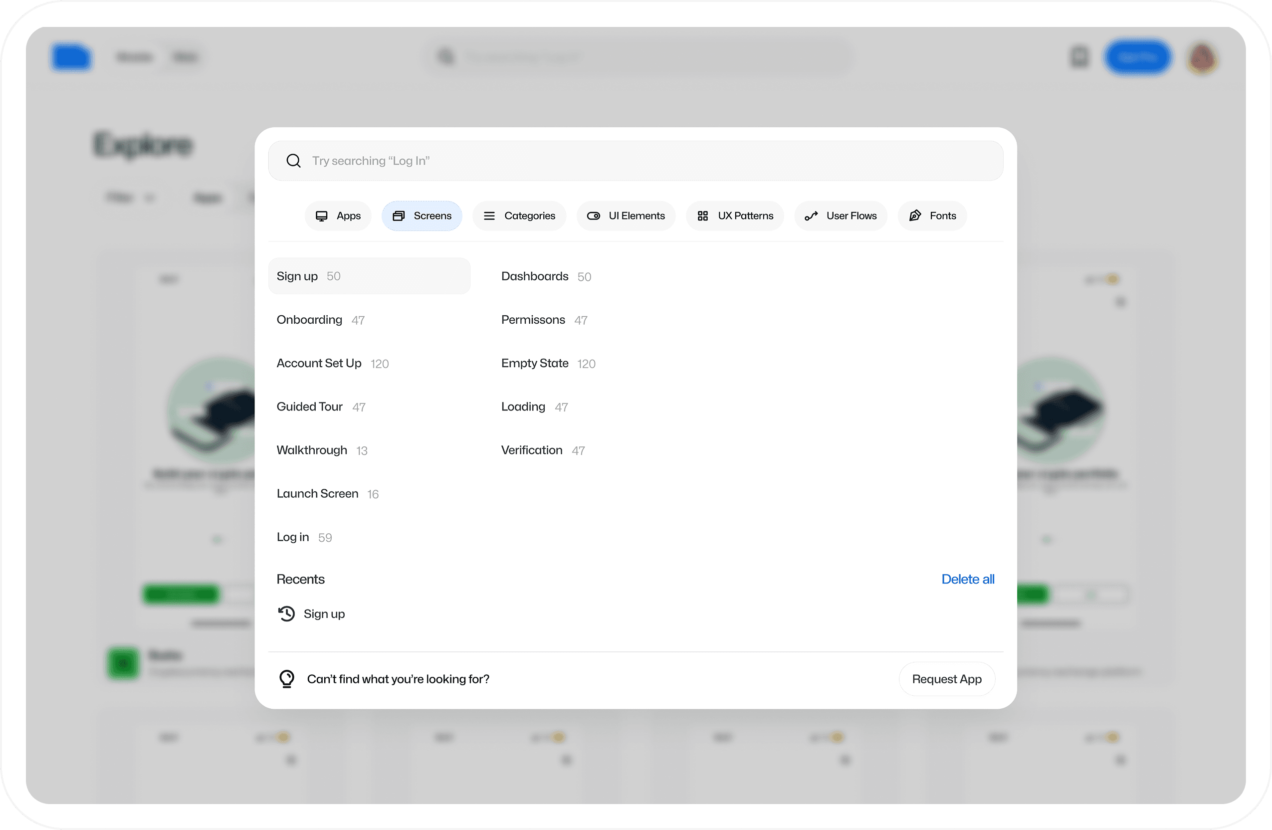Click the blue pill button in the top right
This screenshot has width=1272, height=830.
click(x=1138, y=57)
